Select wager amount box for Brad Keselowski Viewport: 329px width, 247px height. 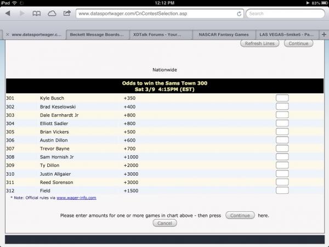point(282,106)
